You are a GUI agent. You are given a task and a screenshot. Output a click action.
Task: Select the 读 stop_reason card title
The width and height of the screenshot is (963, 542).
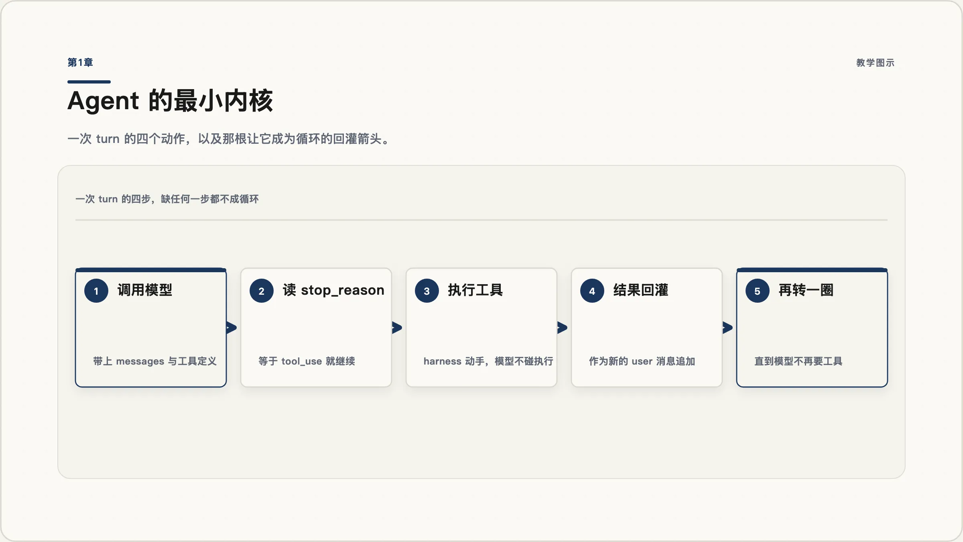pyautogui.click(x=333, y=290)
